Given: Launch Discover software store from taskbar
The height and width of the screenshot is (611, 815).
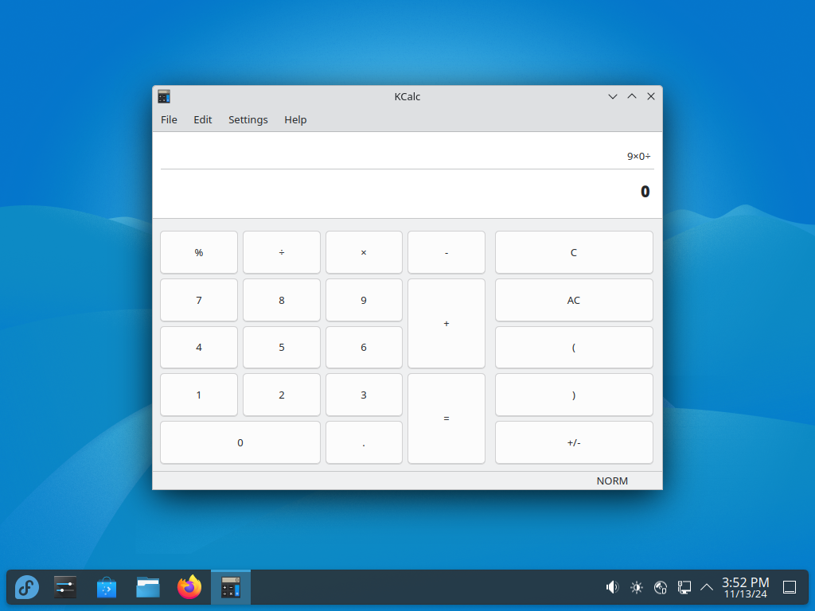Looking at the screenshot, I should pyautogui.click(x=107, y=588).
